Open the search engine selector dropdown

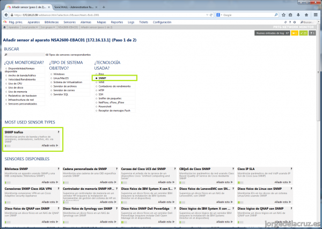click(219, 15)
